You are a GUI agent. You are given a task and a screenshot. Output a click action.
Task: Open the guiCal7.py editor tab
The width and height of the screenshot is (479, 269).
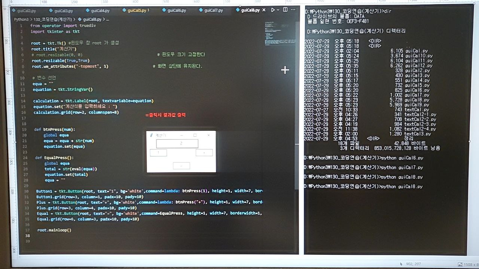211,10
